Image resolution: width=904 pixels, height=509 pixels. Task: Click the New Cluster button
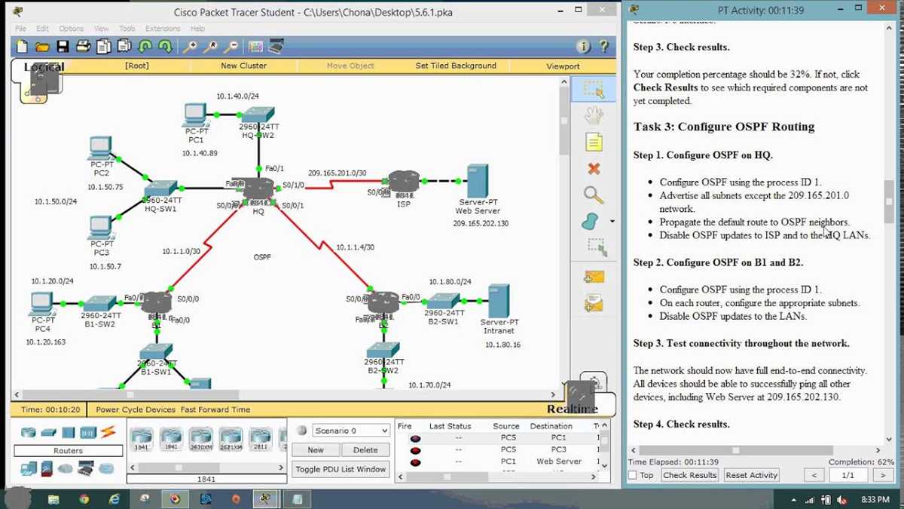point(243,66)
